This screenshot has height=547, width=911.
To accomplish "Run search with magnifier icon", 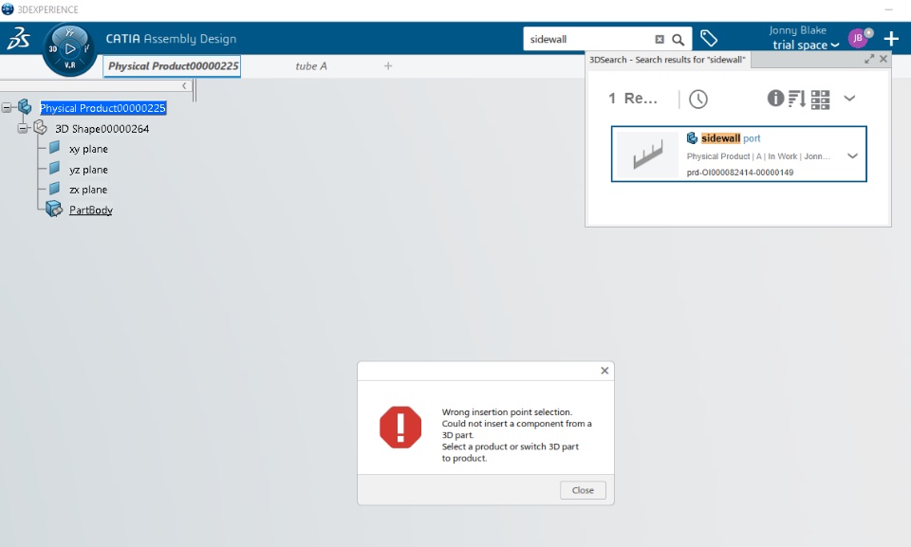I will pos(678,40).
